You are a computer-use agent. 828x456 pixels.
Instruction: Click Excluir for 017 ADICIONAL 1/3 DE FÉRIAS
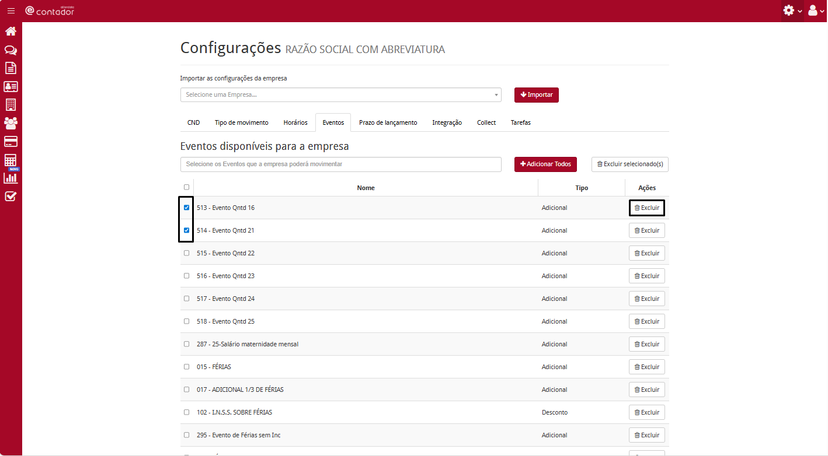click(647, 390)
